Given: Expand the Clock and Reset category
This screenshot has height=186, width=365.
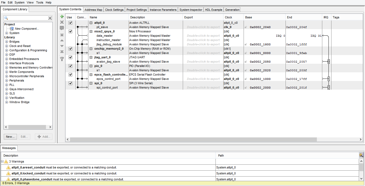Looking at the screenshot, I should point(7,46).
